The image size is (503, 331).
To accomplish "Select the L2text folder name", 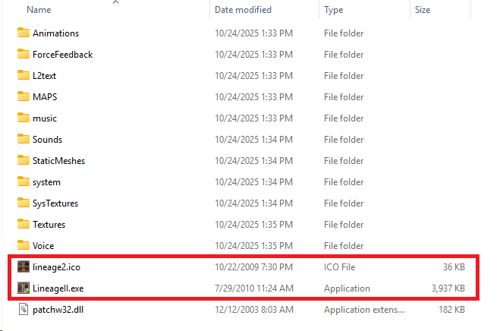I will point(44,76).
